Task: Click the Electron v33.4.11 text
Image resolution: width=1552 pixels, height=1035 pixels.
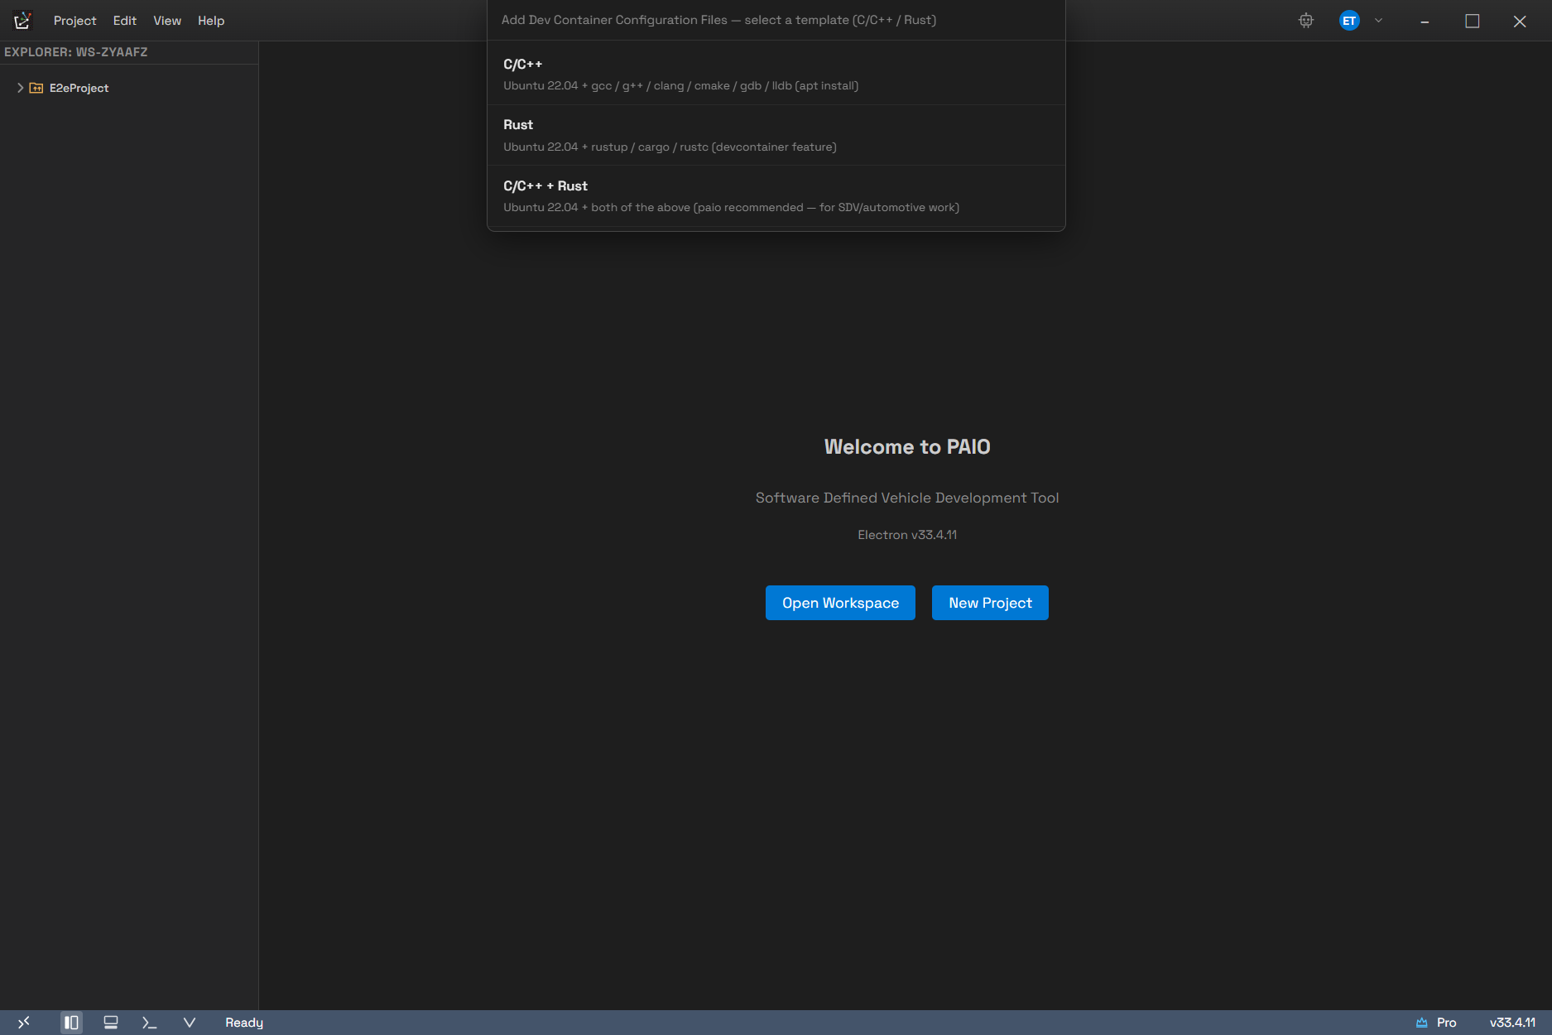Action: pyautogui.click(x=907, y=535)
